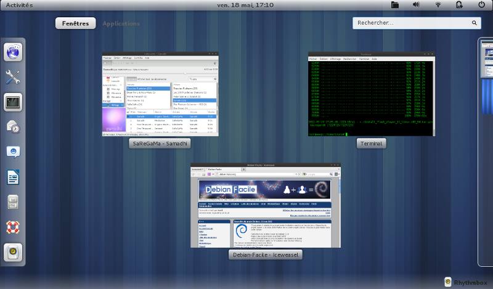Launch LibreOffice Writer from the dock
493x289 pixels.
[13, 177]
